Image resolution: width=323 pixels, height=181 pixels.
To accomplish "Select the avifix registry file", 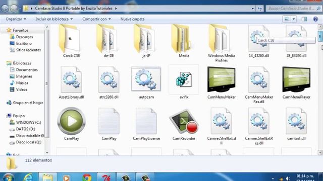I will (x=184, y=82).
